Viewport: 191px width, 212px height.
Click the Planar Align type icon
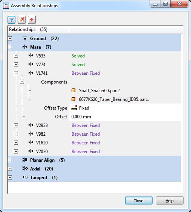25,160
